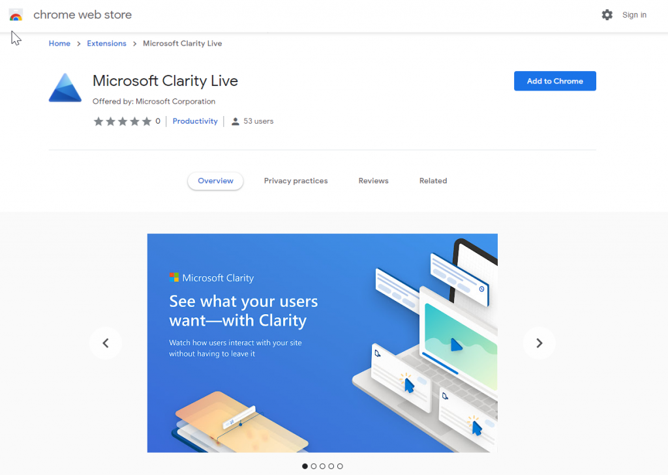Open the Productivity category link
The image size is (668, 475).
(x=195, y=121)
